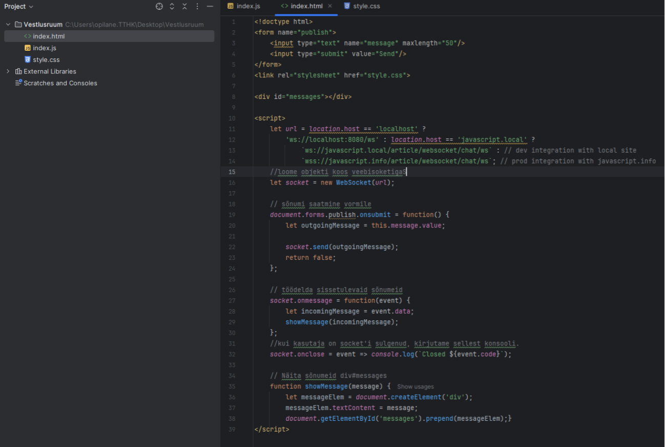Switch to the index.js editor tab
The height and width of the screenshot is (447, 665).
point(244,6)
